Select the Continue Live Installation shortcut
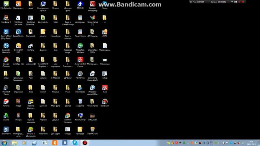The image size is (260, 146). tap(18, 20)
